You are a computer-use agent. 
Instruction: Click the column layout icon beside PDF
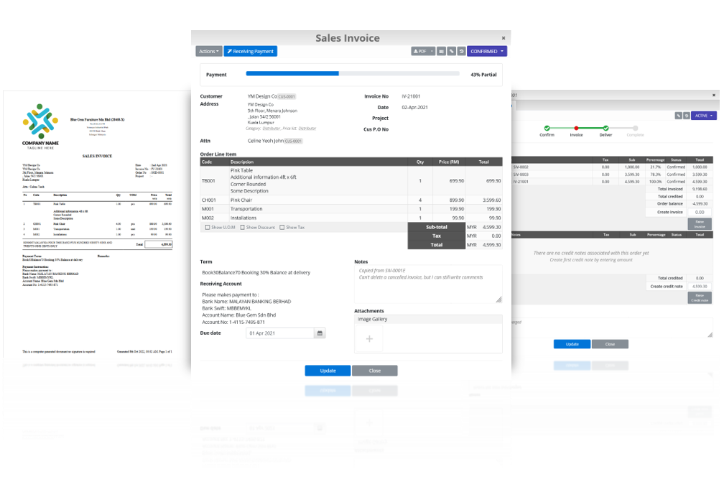tap(442, 51)
